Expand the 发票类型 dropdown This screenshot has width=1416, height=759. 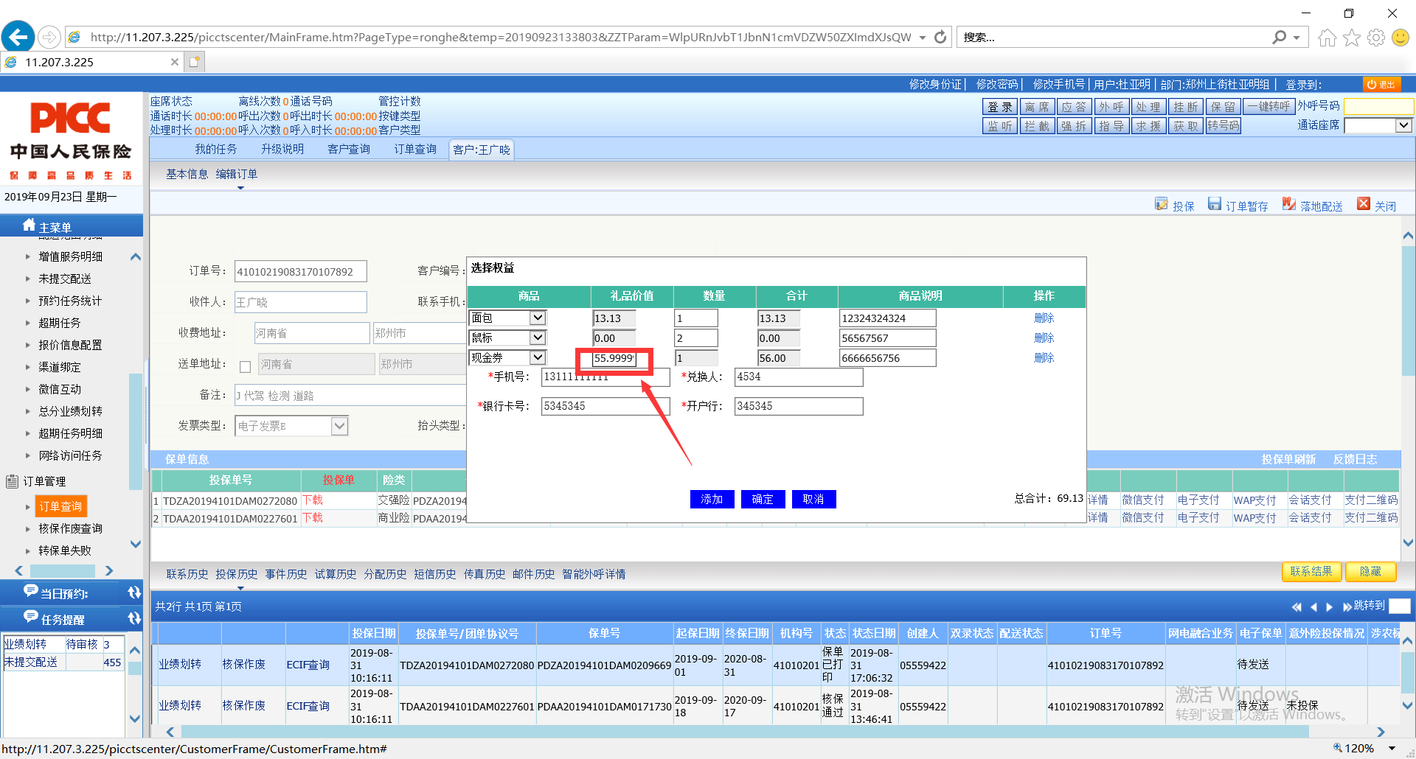[x=339, y=426]
